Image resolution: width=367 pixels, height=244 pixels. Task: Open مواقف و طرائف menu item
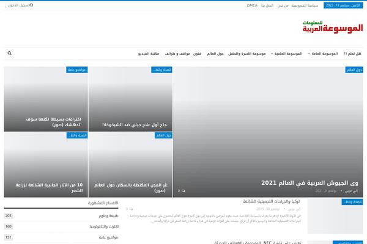pos(177,54)
